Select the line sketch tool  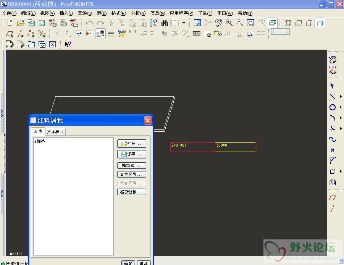[333, 97]
